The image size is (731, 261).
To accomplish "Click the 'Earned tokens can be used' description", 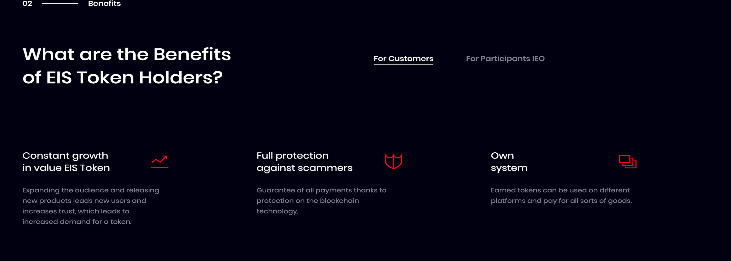I will pos(561,195).
